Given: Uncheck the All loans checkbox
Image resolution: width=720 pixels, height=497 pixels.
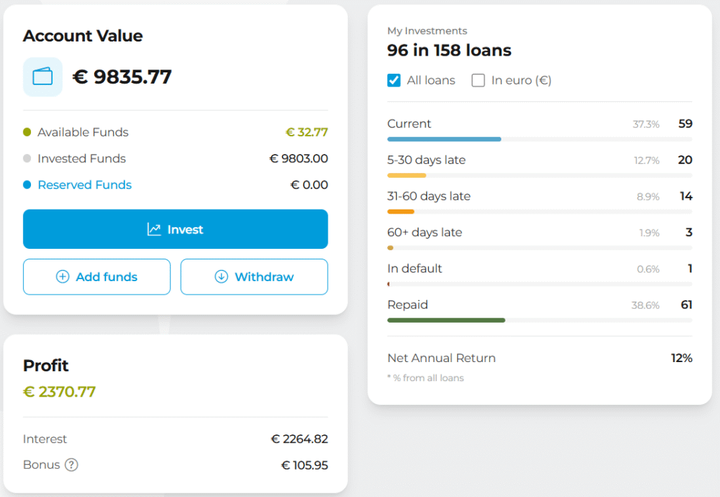Looking at the screenshot, I should [394, 80].
